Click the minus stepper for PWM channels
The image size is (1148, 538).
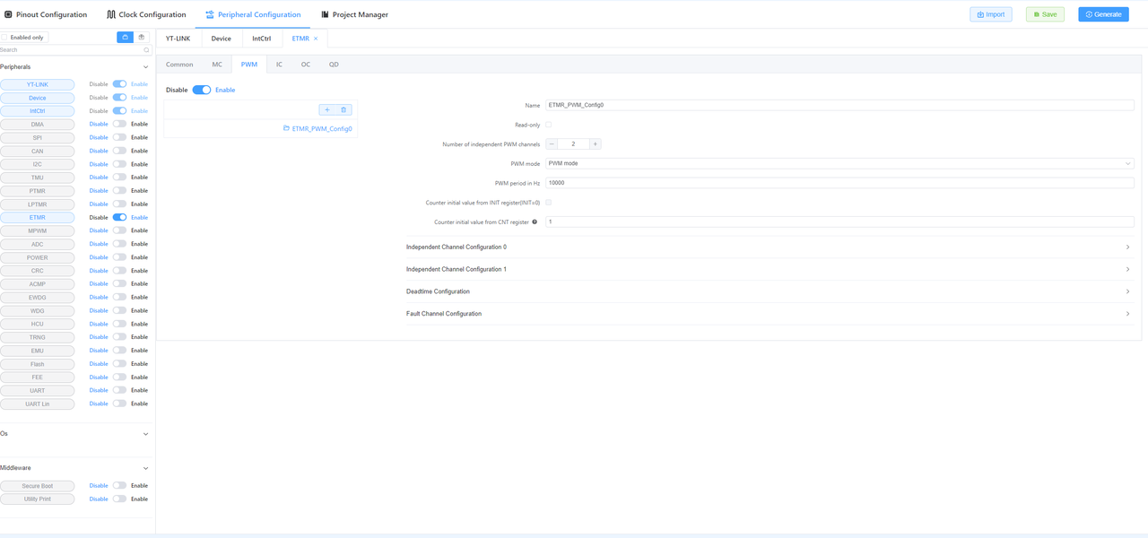click(552, 143)
